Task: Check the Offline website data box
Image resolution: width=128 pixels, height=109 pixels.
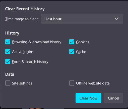Action: point(72,83)
